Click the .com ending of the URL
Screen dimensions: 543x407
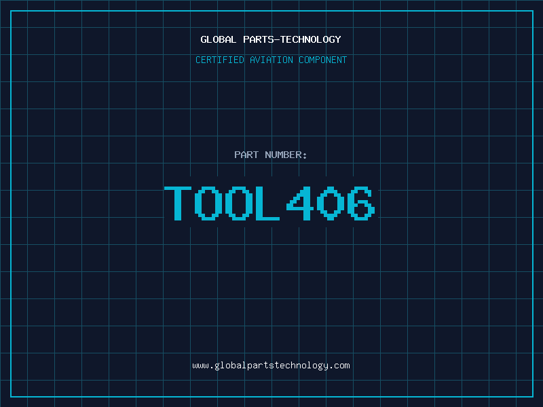340,365
